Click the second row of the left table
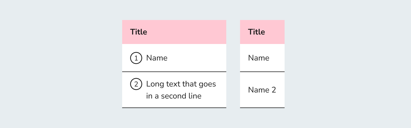The width and height of the screenshot is (411, 128). tap(174, 90)
